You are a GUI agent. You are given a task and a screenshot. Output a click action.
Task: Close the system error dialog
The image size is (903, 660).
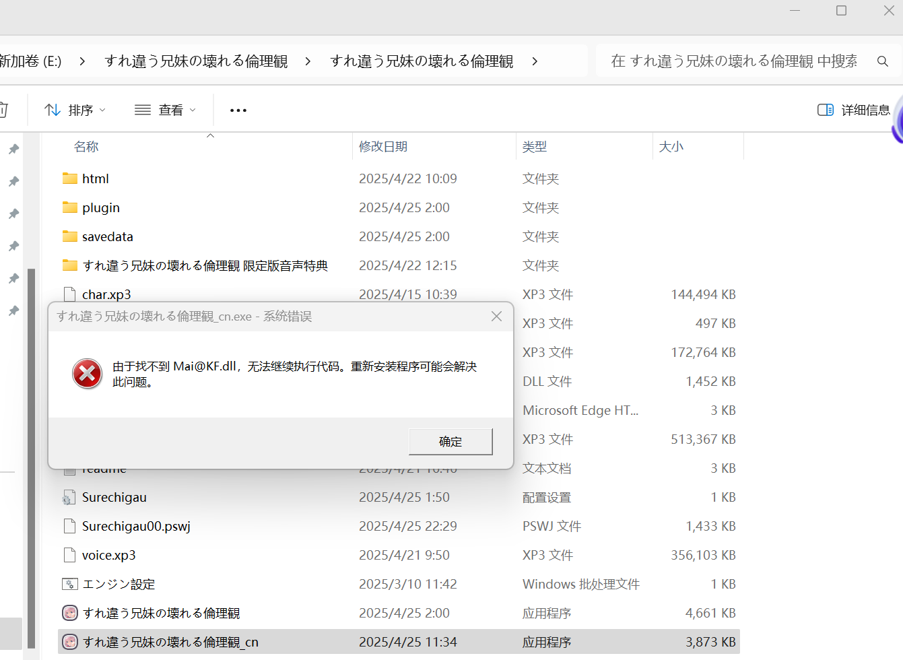click(x=496, y=317)
